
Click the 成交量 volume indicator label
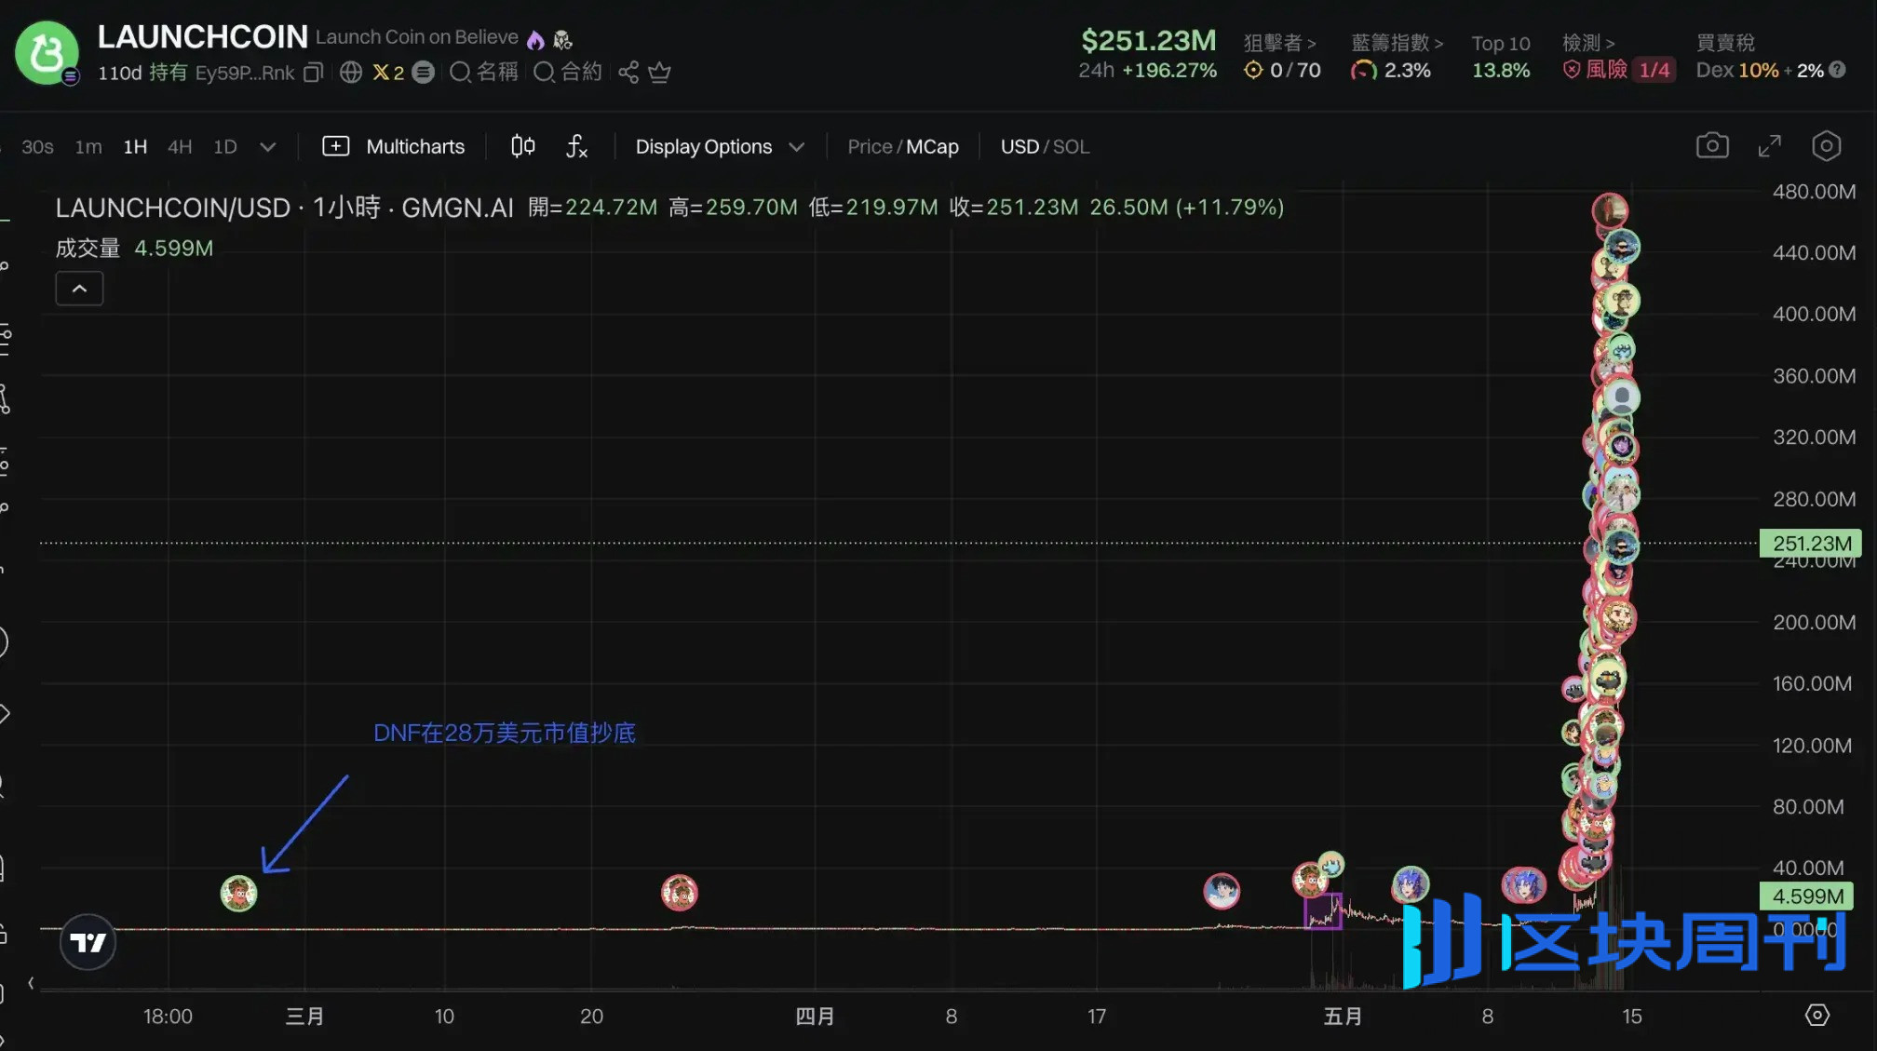88,249
